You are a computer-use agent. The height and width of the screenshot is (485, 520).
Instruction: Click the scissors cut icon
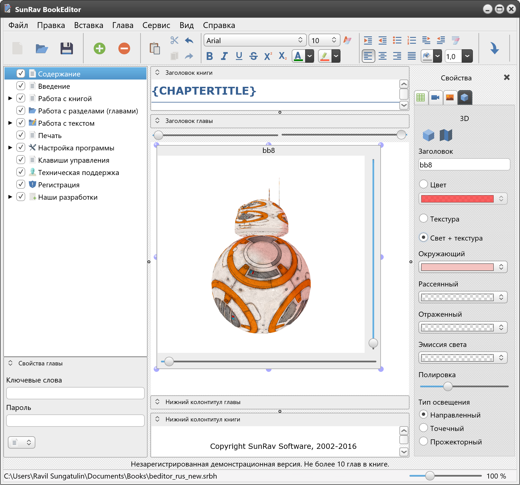(x=174, y=40)
